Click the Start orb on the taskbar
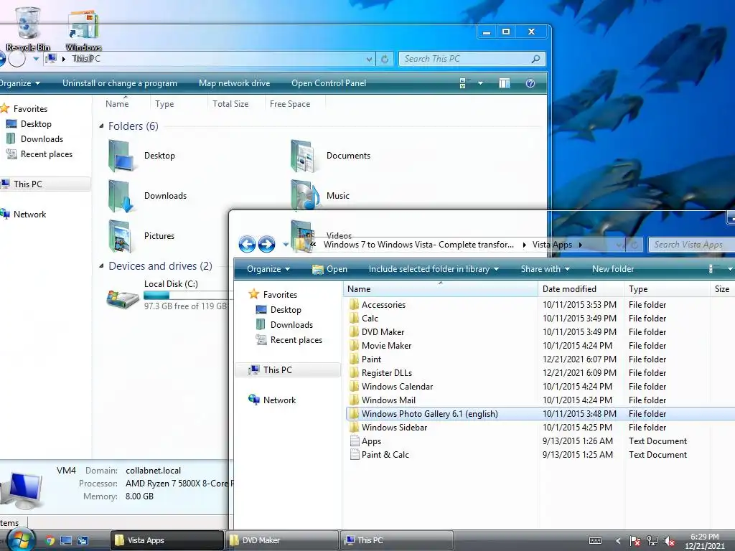This screenshot has height=551, width=735. (x=21, y=540)
